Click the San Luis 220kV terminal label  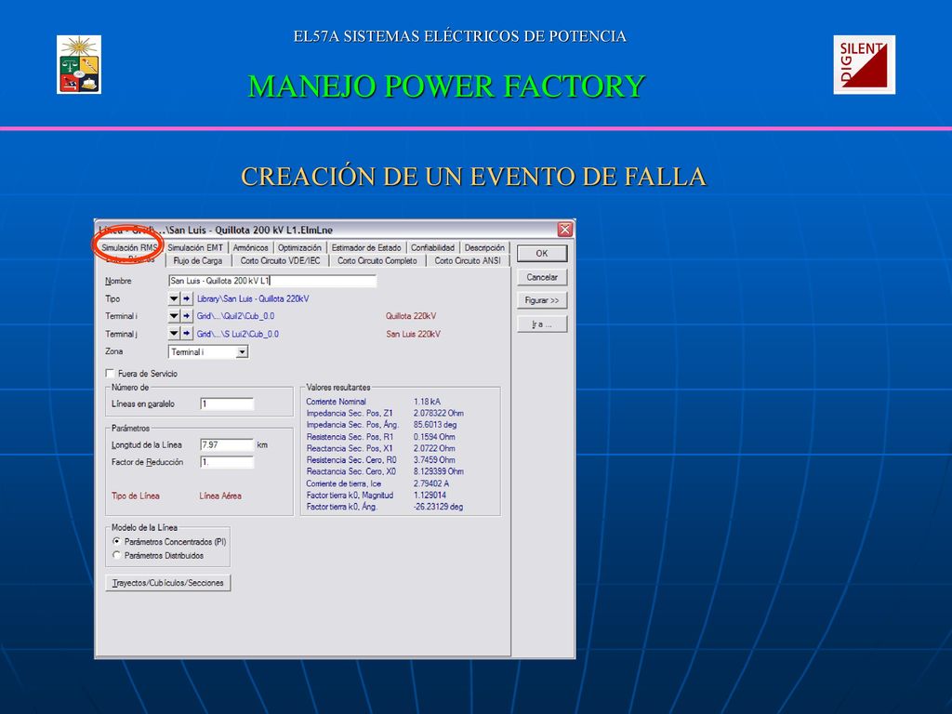pos(413,334)
